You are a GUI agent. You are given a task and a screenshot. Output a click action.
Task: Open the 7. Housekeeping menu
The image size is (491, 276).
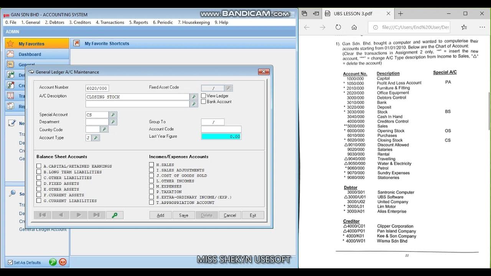pos(194,22)
